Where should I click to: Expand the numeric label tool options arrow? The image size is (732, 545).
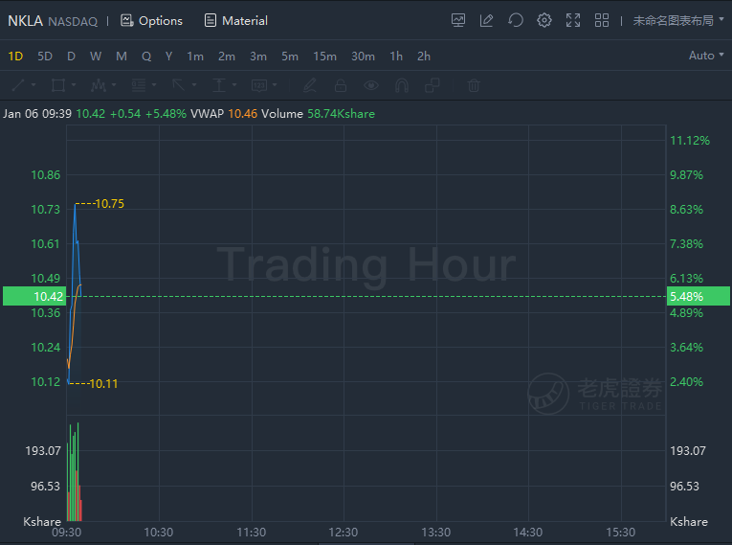click(275, 85)
